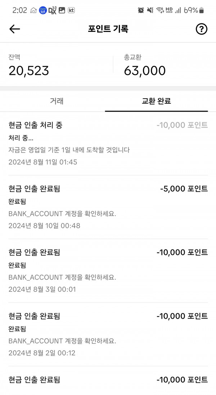Viewport: 216px width, 395px height.
Task: Open the August 2 completed withdrawal
Action: pos(108,334)
